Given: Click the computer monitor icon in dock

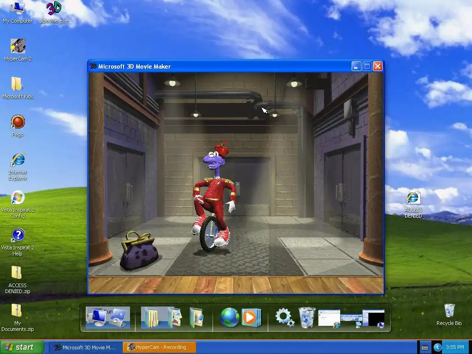Looking at the screenshot, I should tap(96, 318).
